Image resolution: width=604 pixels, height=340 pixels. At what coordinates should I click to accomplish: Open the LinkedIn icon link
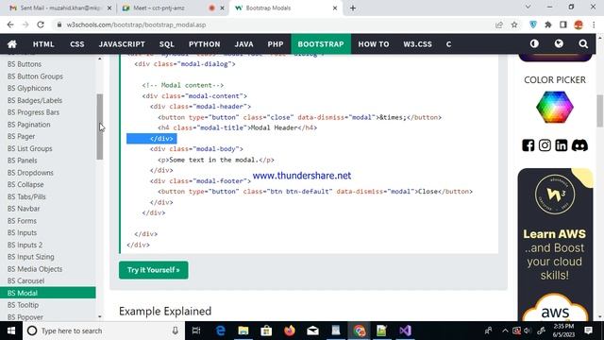pos(562,145)
